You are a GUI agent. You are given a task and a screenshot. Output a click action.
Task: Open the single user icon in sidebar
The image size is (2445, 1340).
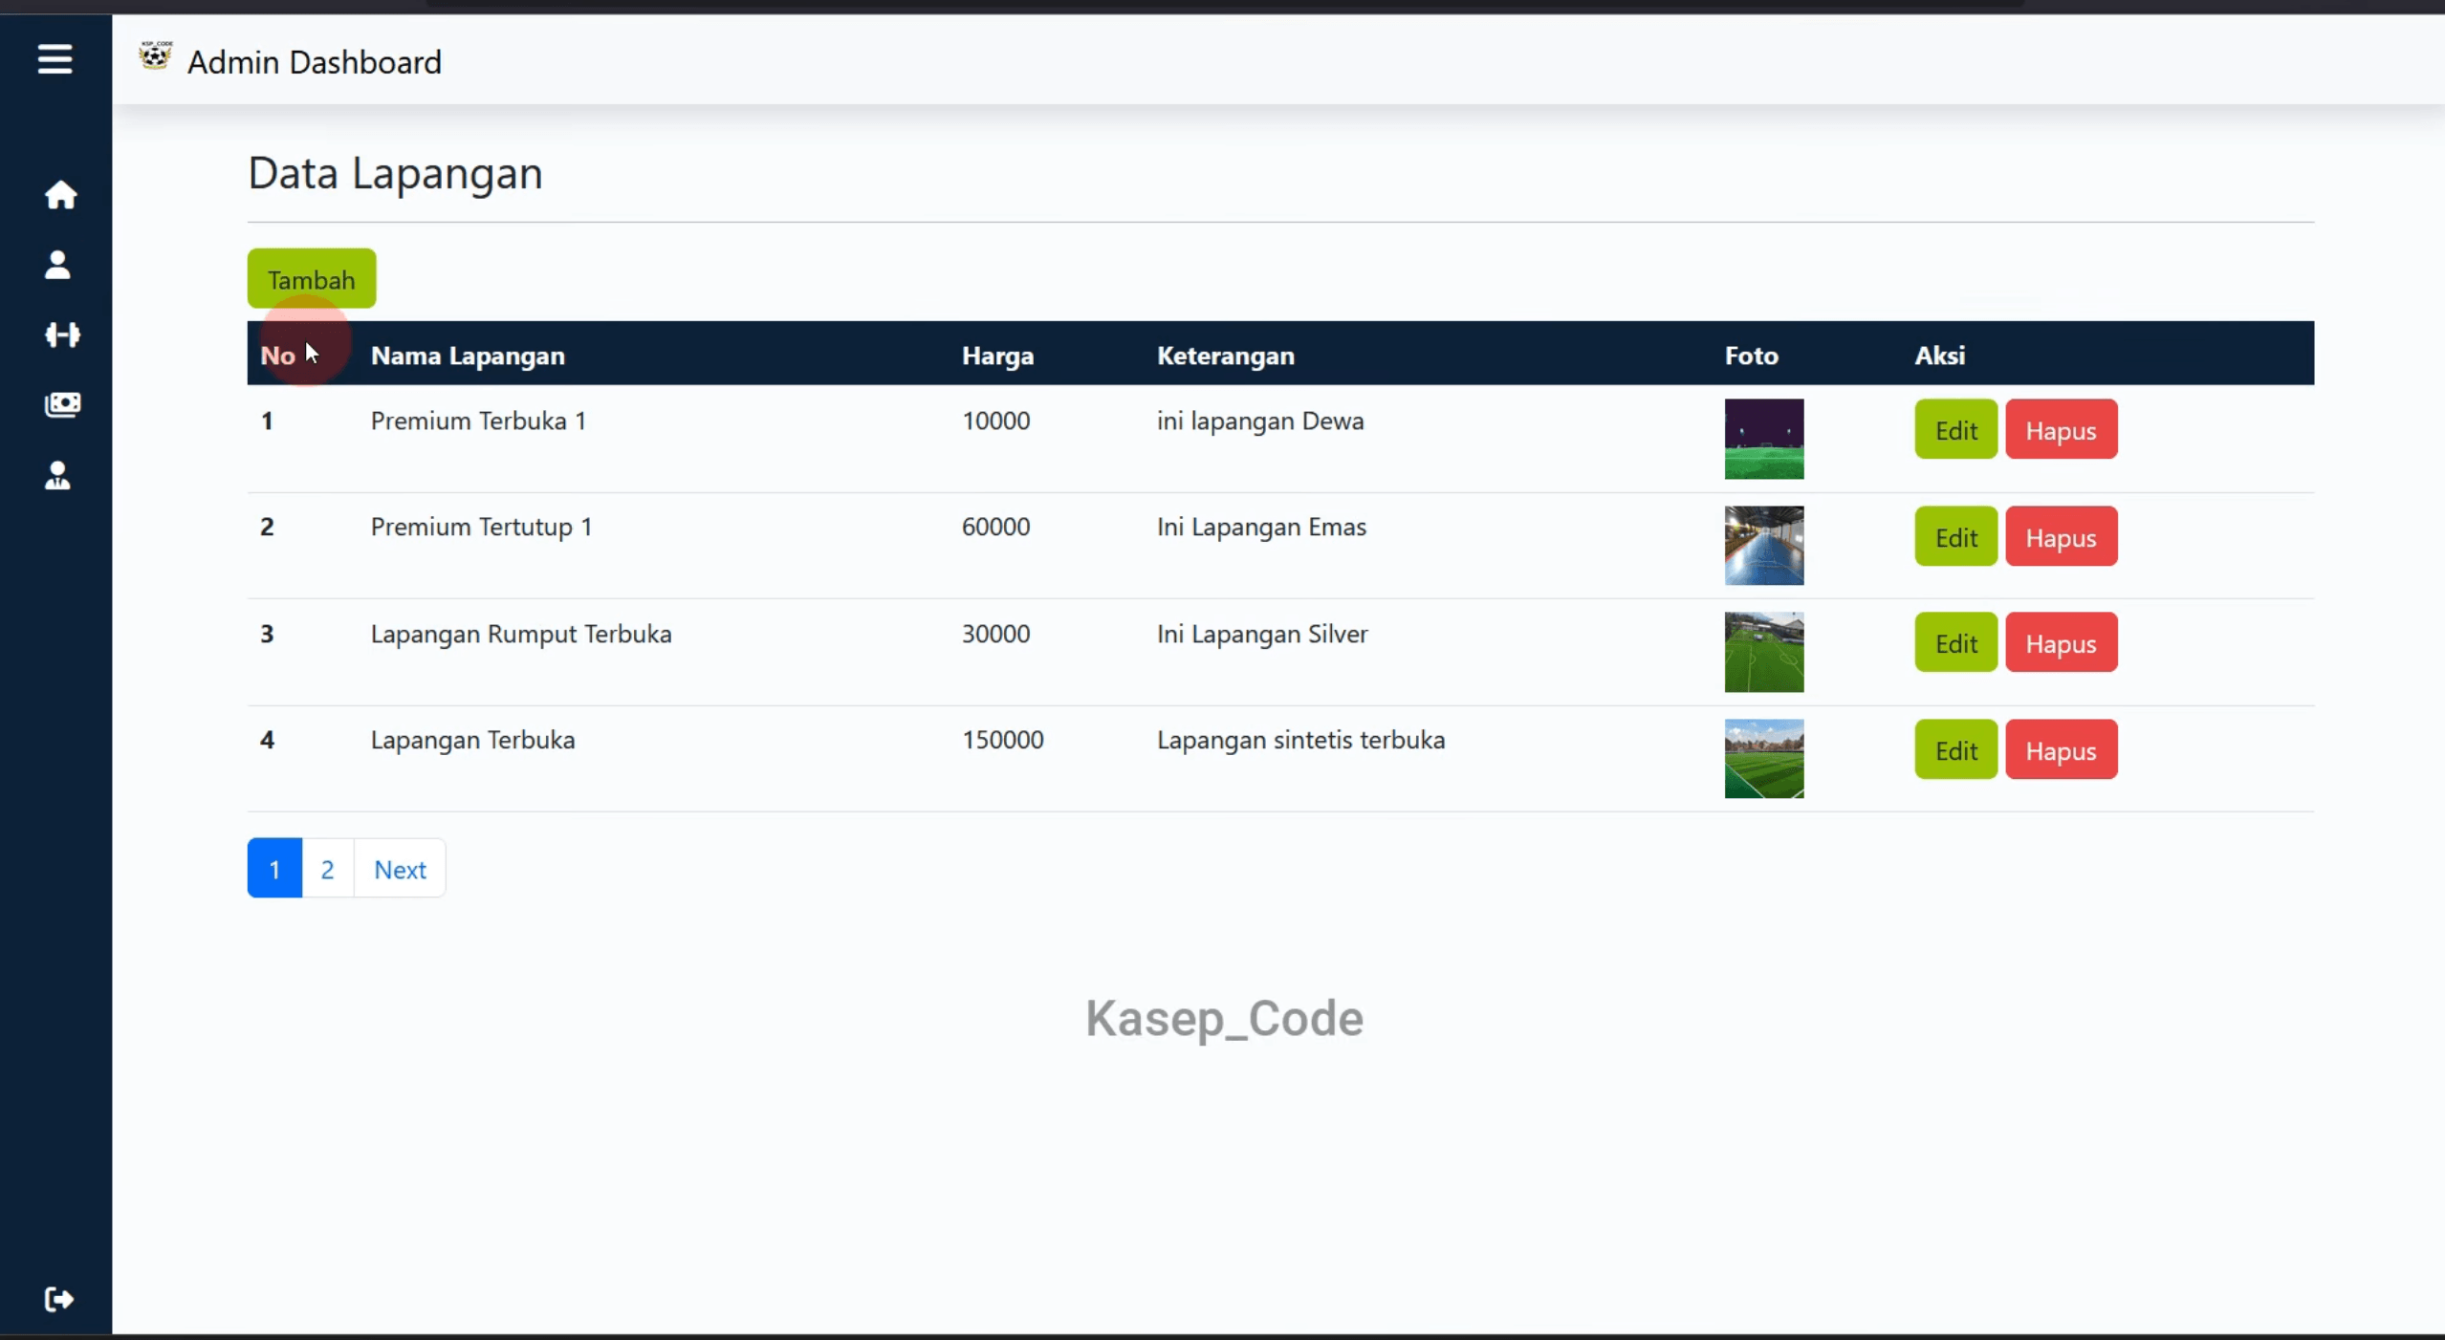pyautogui.click(x=57, y=265)
